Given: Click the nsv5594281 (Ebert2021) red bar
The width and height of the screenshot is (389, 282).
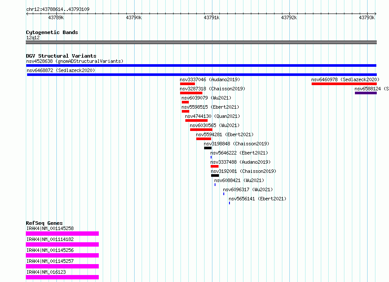Looking at the screenshot, I should (x=203, y=139).
